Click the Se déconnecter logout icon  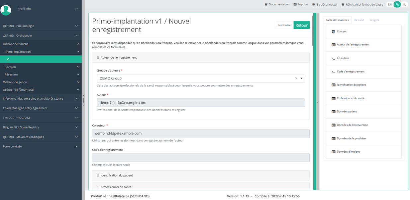[314, 4]
